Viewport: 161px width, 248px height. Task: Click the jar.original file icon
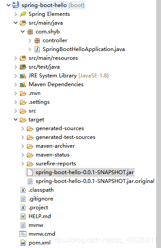point(30,181)
